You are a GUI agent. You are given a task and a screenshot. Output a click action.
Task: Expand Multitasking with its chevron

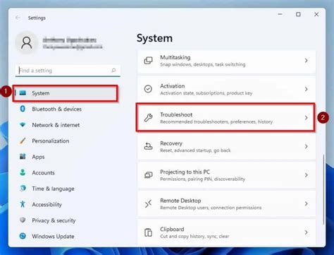click(x=306, y=61)
